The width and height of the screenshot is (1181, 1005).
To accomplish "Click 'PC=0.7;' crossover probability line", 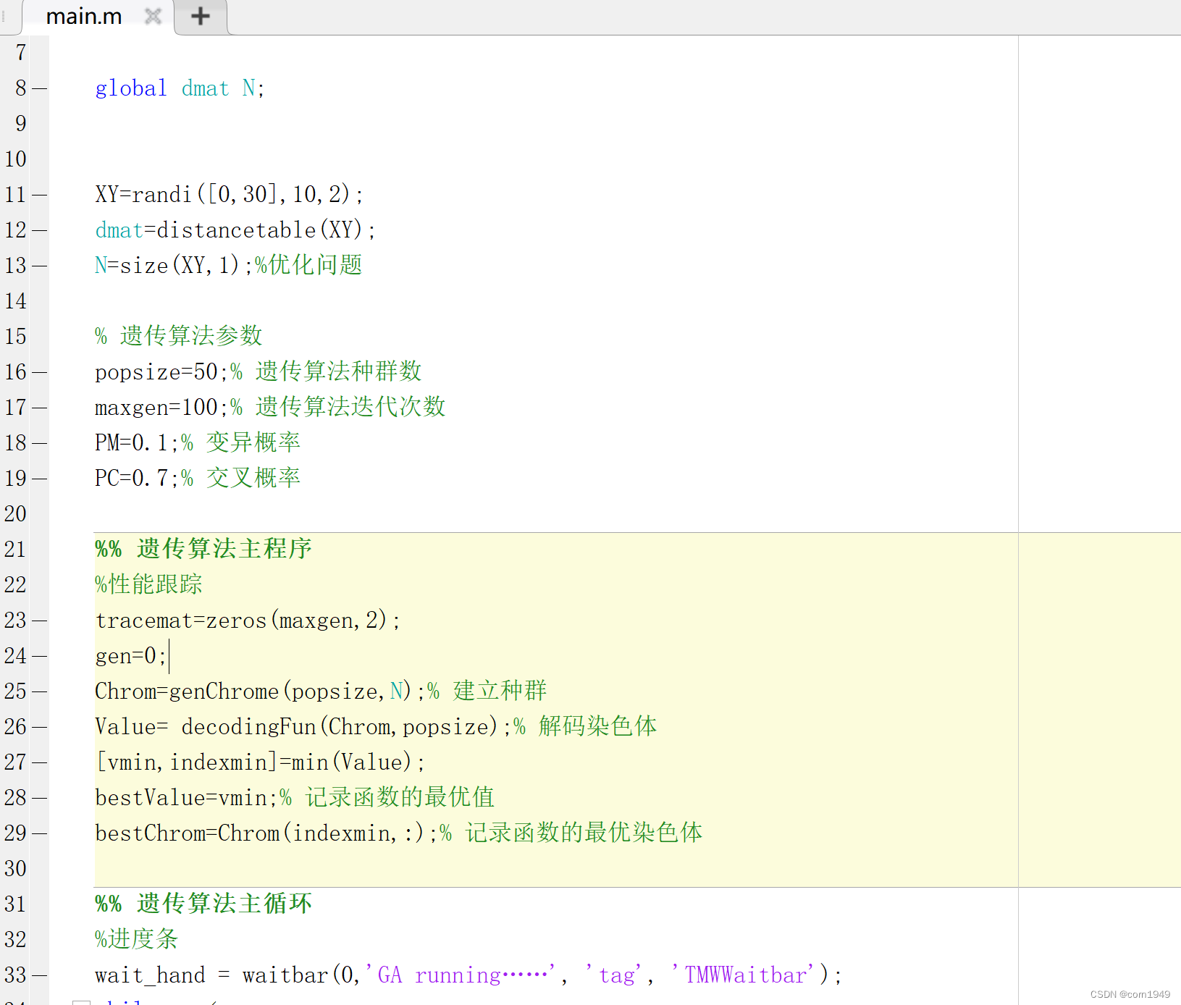I will pyautogui.click(x=137, y=478).
